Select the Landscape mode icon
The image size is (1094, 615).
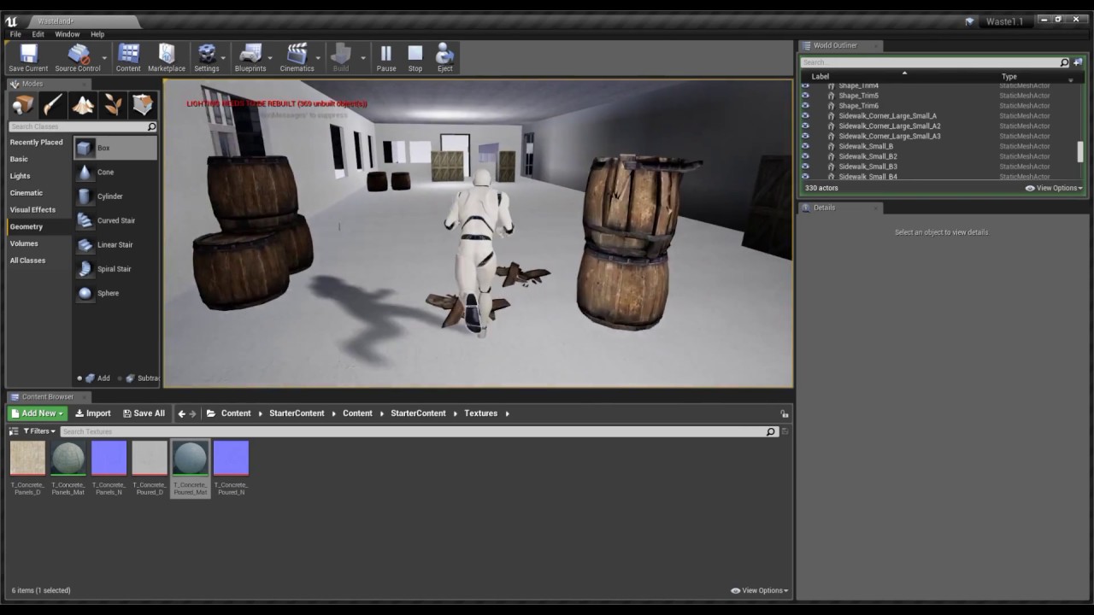(x=83, y=105)
